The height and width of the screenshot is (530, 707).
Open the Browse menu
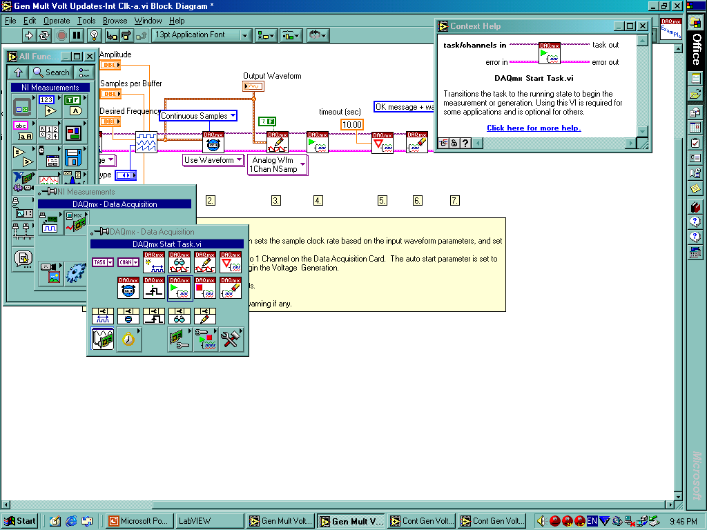pos(115,21)
